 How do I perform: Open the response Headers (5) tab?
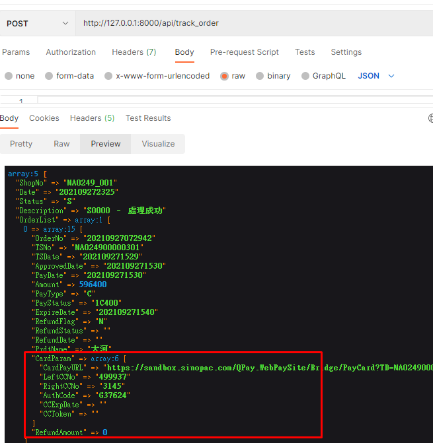click(x=92, y=118)
